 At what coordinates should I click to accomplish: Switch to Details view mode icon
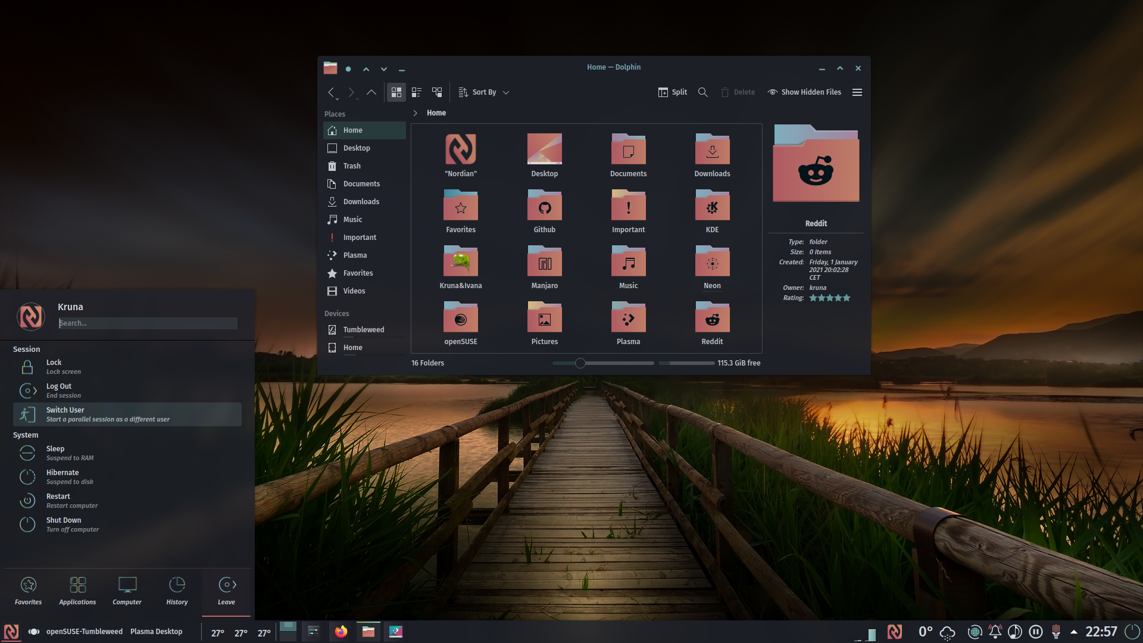(437, 92)
